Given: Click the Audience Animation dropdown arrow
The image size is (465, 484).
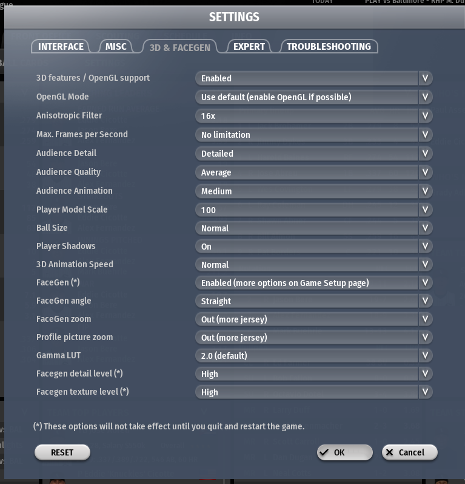Looking at the screenshot, I should click(x=425, y=191).
